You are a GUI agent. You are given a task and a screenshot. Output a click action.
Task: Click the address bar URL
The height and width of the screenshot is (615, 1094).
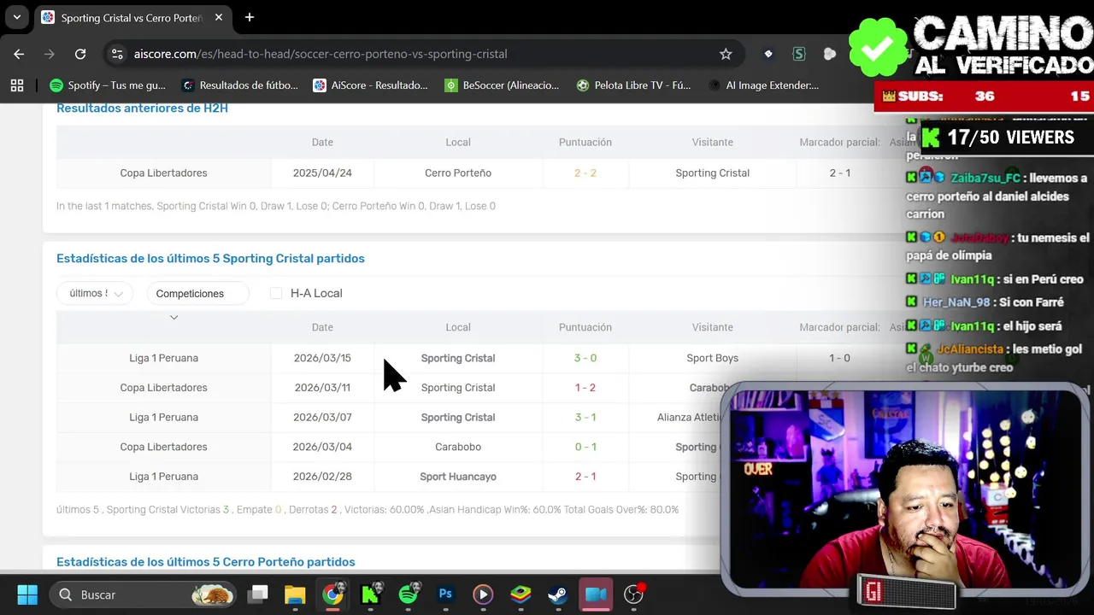tap(321, 54)
